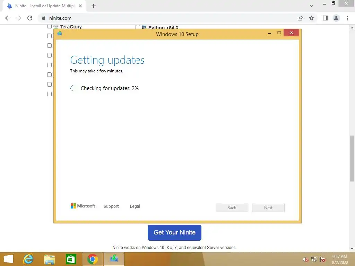Check the TeraCopy checkbox

coord(49,26)
